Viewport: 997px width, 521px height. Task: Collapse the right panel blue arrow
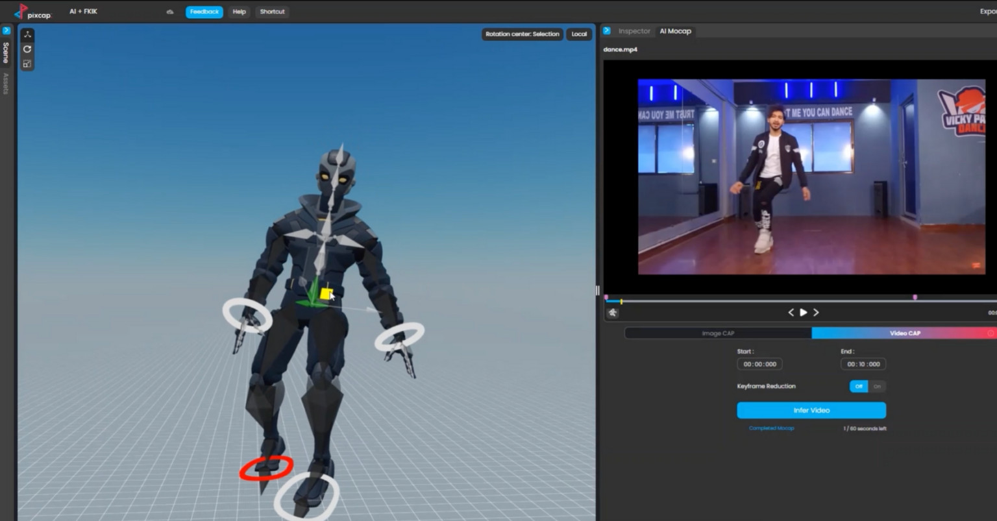606,30
